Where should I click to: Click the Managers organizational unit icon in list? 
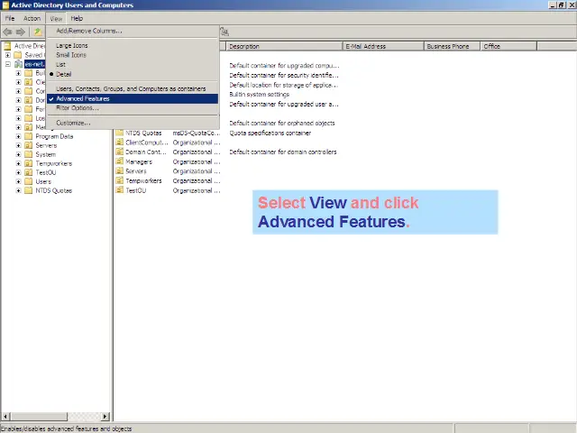tap(119, 161)
